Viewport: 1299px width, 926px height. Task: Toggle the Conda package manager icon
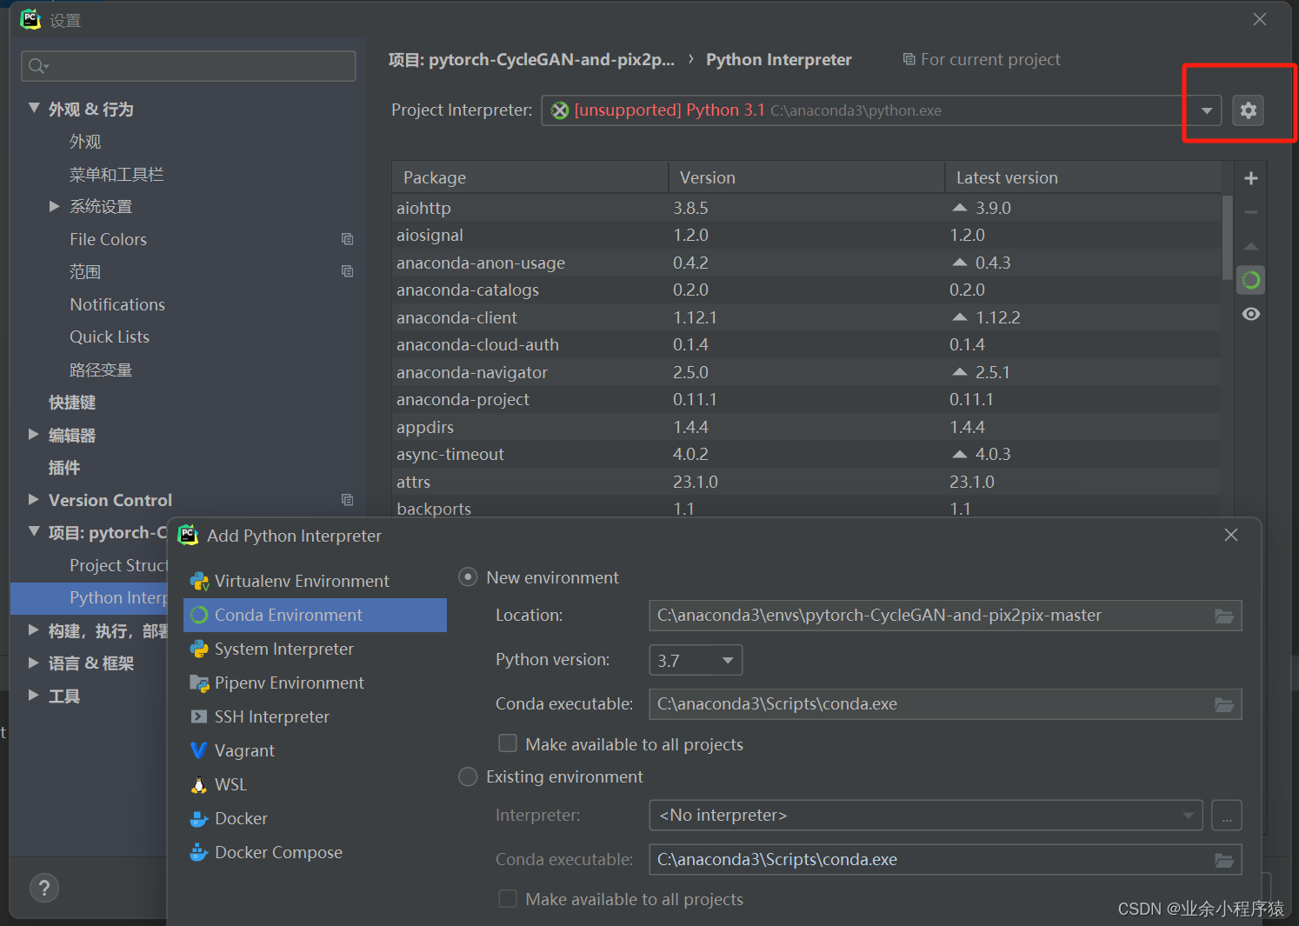pos(1251,280)
